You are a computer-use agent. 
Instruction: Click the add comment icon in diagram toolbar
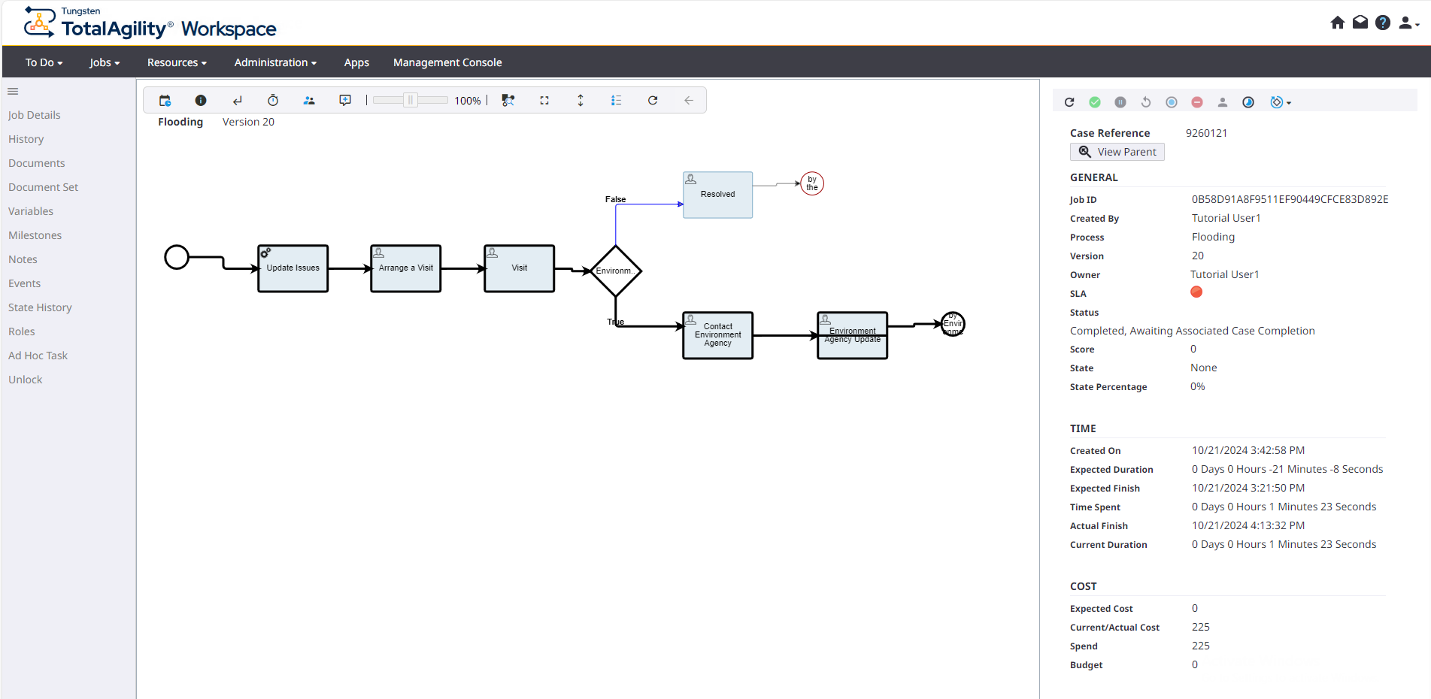[345, 101]
